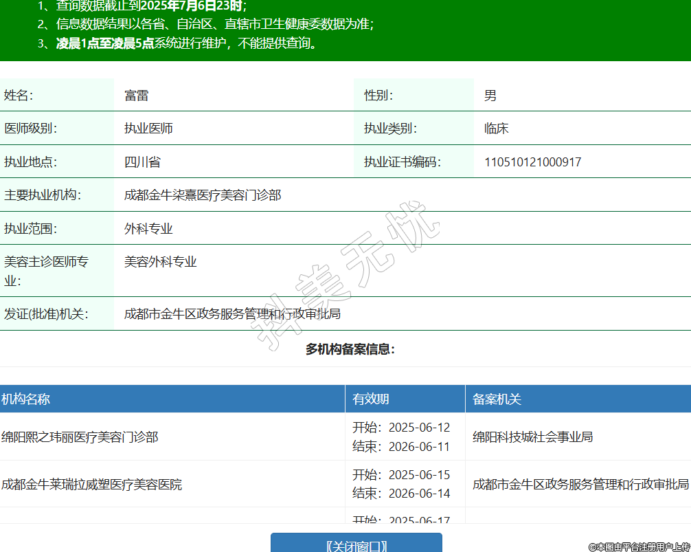Click the 四川省 practice location value
Viewport: 691px width, 552px height.
click(x=143, y=162)
